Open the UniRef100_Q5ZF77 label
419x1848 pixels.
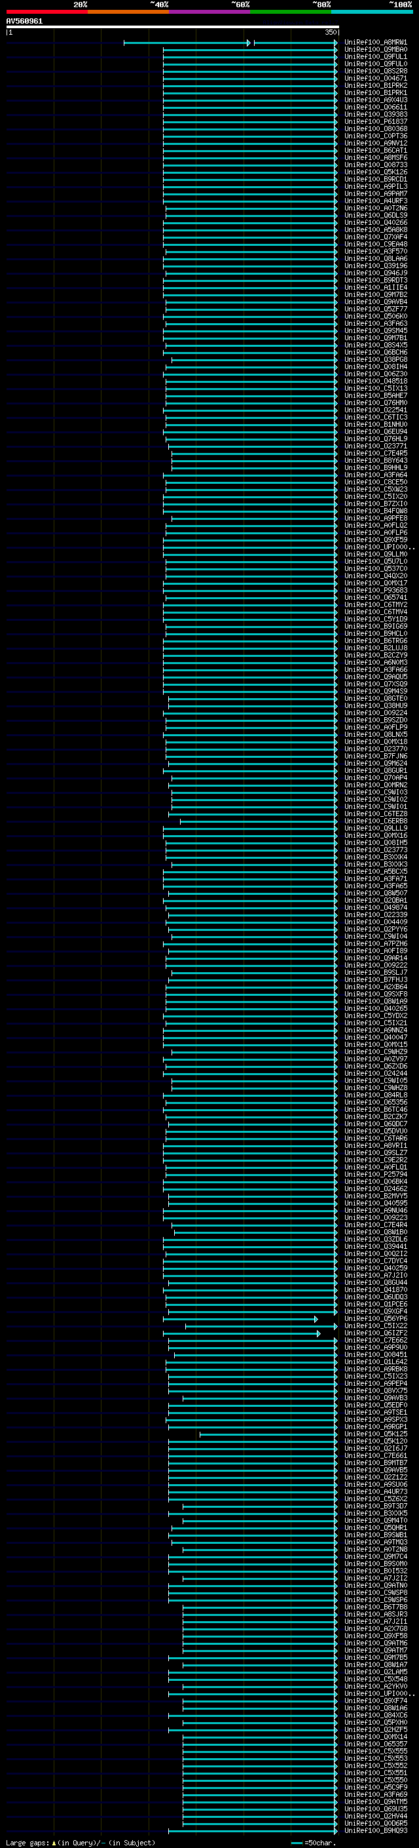375,309
